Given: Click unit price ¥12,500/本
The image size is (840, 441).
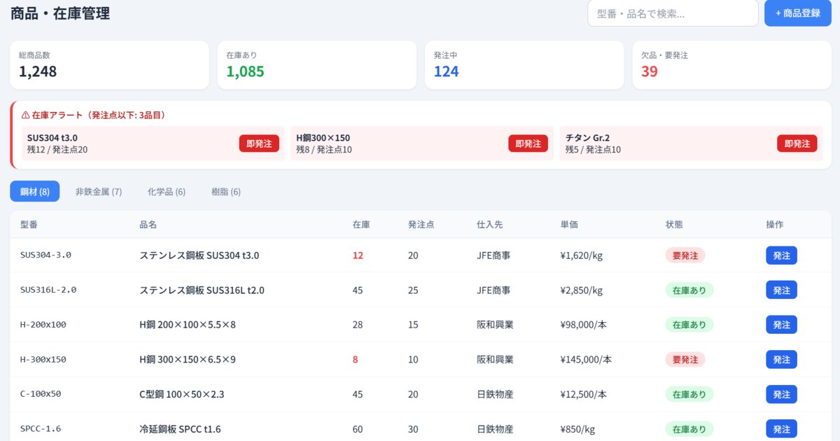Looking at the screenshot, I should (584, 394).
